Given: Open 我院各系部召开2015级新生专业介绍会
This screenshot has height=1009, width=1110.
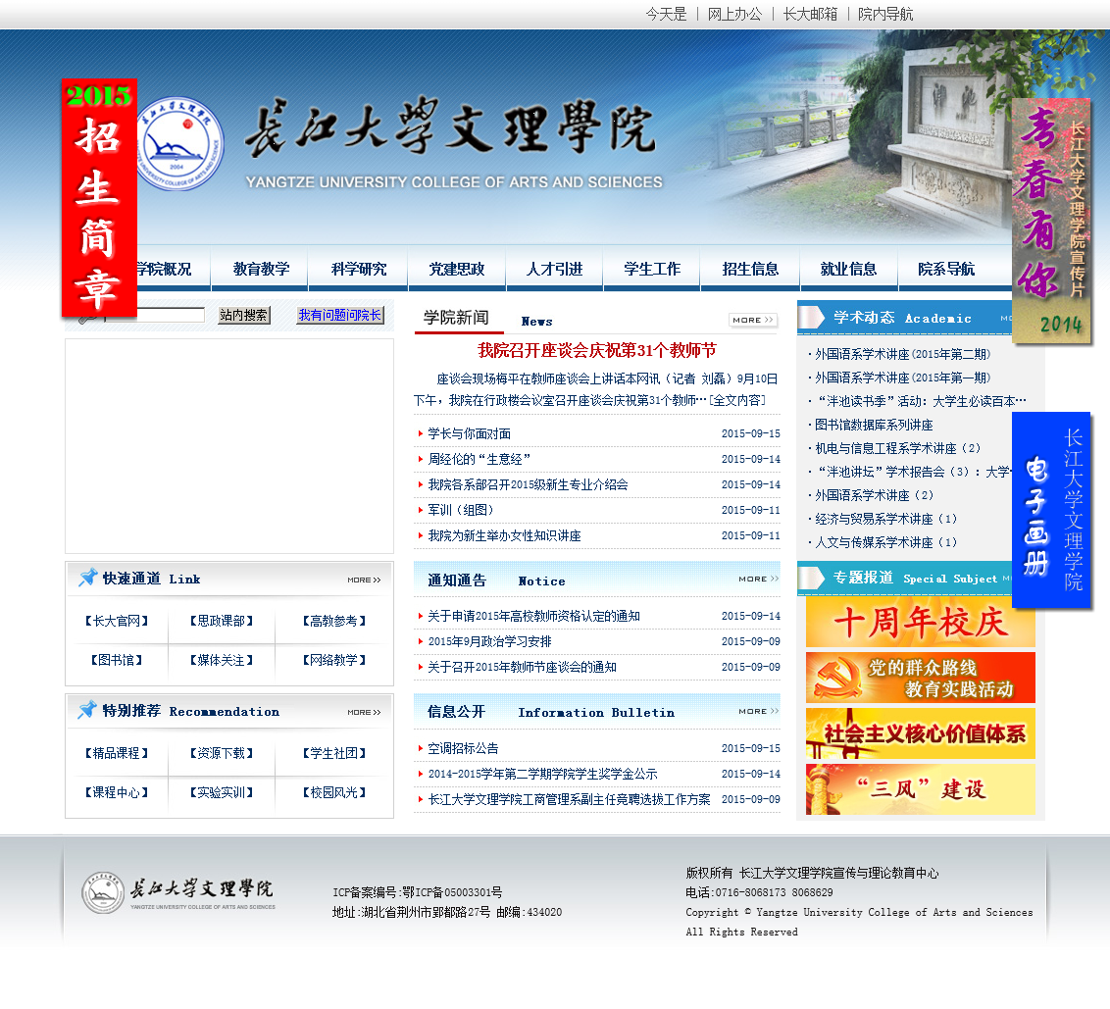Looking at the screenshot, I should [528, 484].
